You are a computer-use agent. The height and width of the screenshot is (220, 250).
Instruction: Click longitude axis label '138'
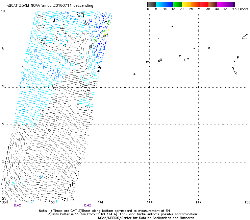pyautogui.click(x=52, y=202)
